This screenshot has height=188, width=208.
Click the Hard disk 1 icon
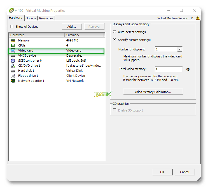(x=13, y=71)
